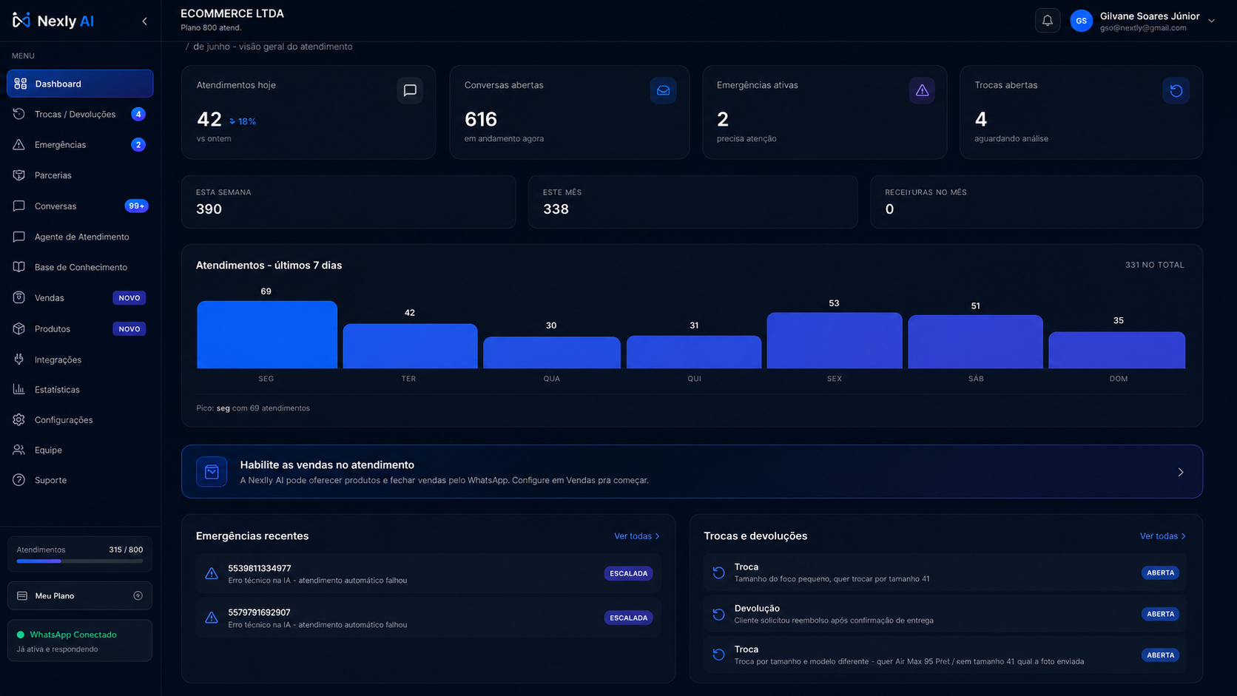Click the 99+ badge next to Conversas
Image resolution: width=1237 pixels, height=696 pixels.
pos(136,206)
